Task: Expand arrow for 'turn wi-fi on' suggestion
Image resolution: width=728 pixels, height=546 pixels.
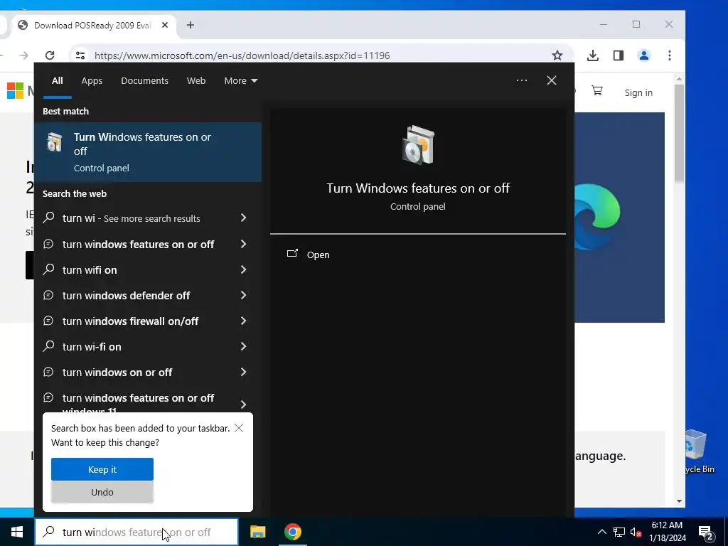Action: (x=243, y=346)
